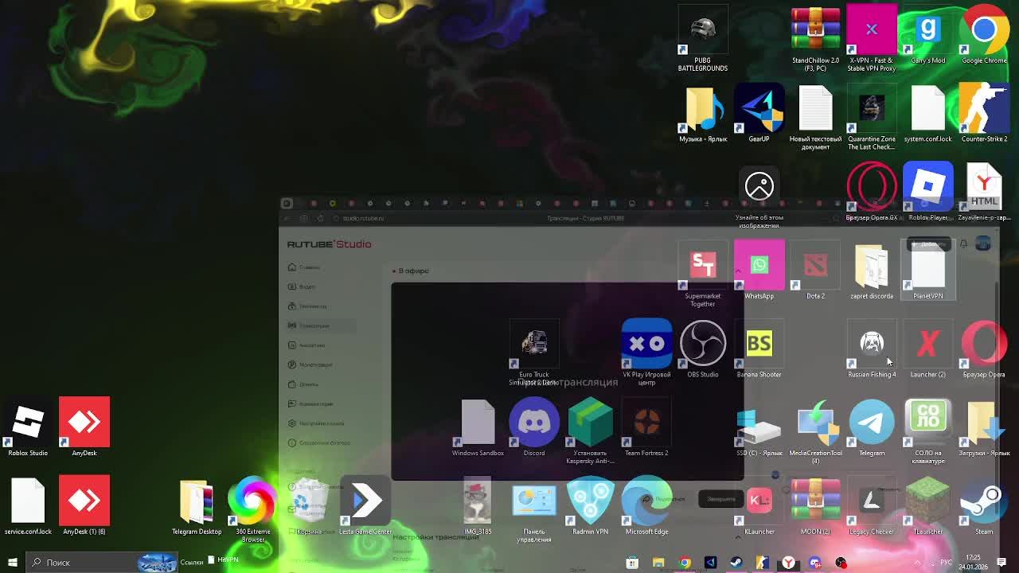Open the VK Play Игровой центр shortcut
Screen dimensions: 1019x573
tap(646, 344)
